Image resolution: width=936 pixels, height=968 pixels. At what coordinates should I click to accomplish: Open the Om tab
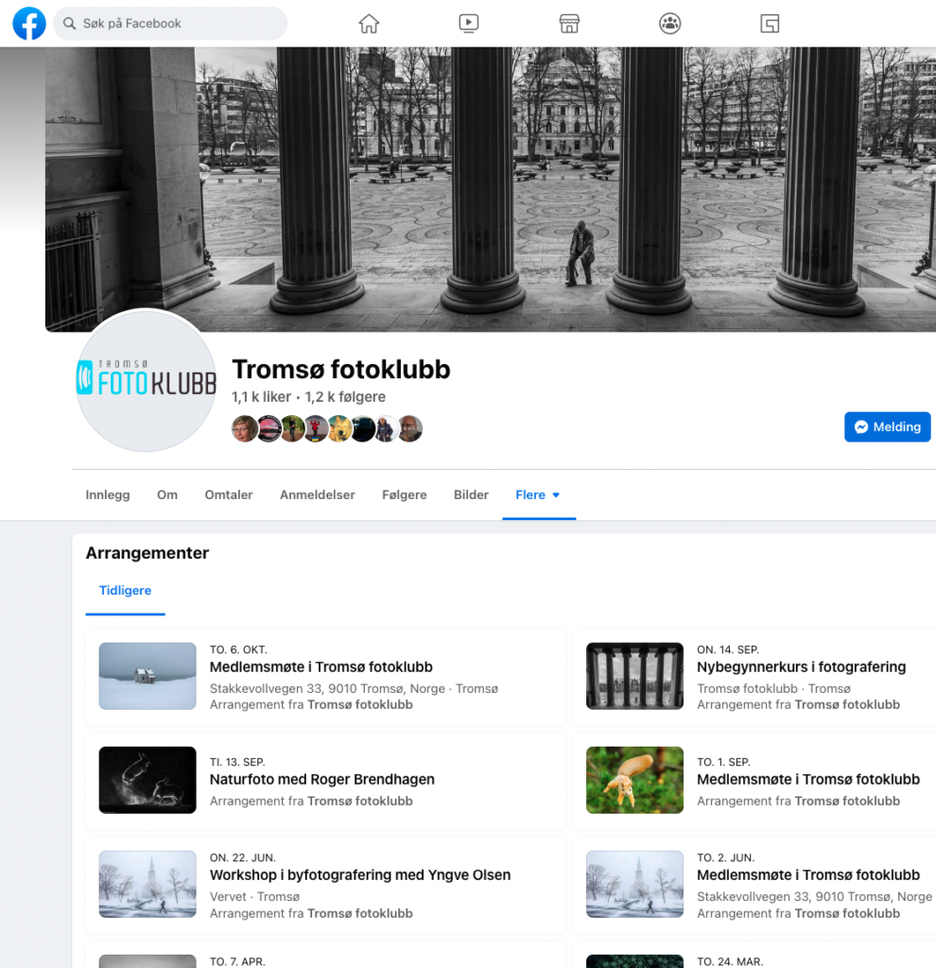(167, 494)
